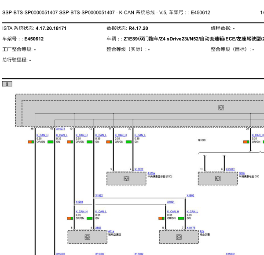
Task: Open the X1991 splice link above the A11a branch
Action: 79,202
